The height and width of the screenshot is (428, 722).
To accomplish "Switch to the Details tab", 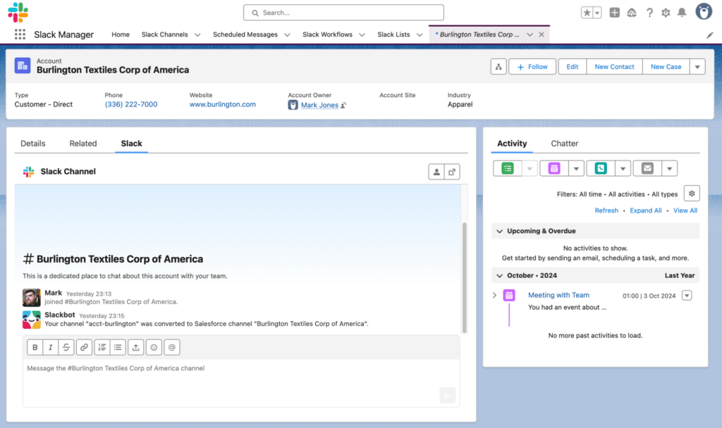I will click(x=33, y=144).
